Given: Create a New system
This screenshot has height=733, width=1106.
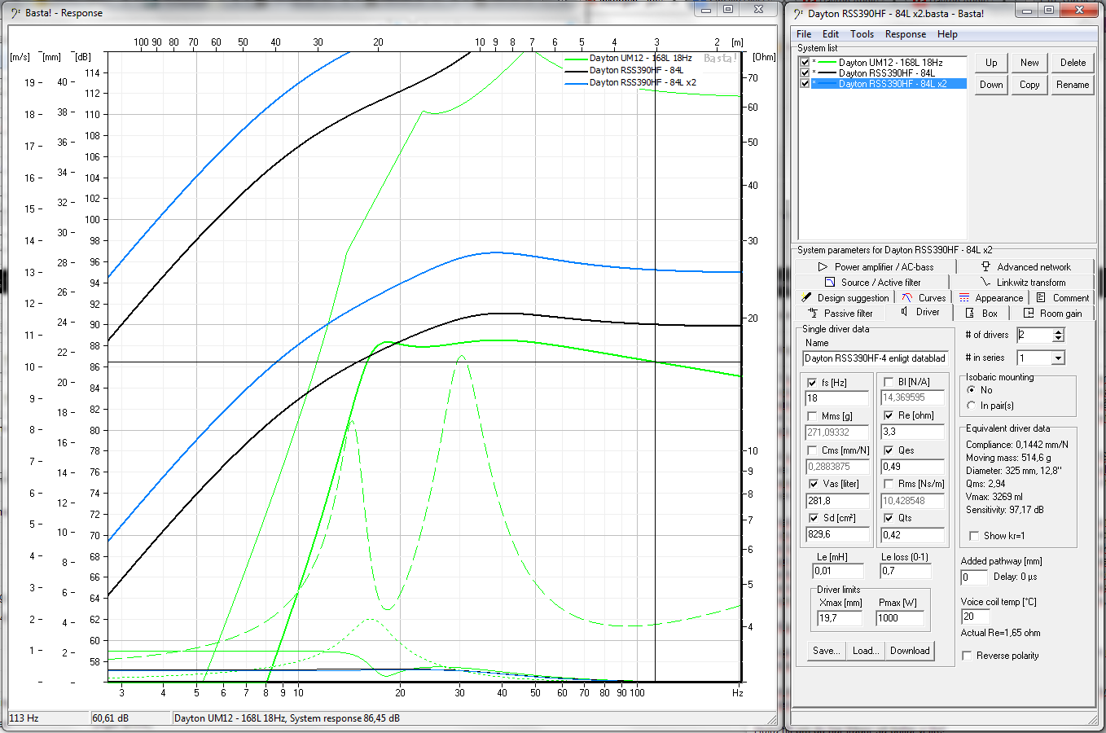Looking at the screenshot, I should pyautogui.click(x=1029, y=63).
